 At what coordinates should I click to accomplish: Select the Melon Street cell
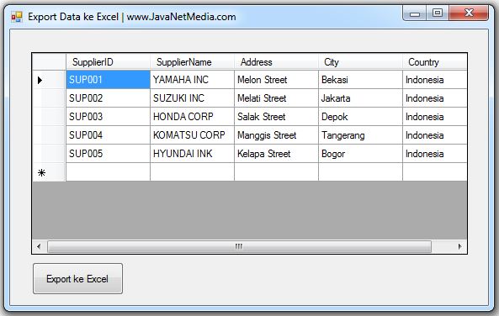[276, 80]
